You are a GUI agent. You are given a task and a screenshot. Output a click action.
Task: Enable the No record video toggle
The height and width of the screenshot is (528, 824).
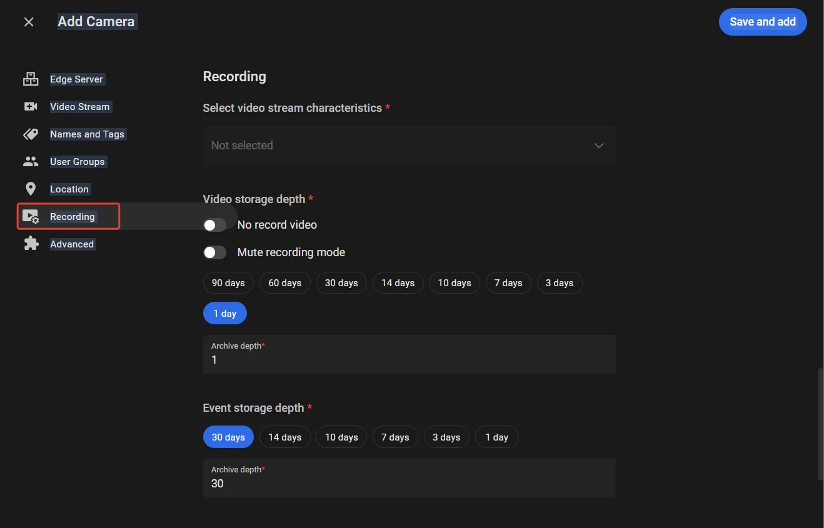[x=214, y=225]
